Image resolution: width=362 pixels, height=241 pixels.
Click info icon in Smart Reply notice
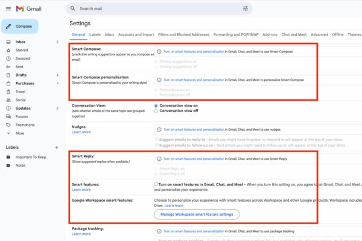(159, 158)
